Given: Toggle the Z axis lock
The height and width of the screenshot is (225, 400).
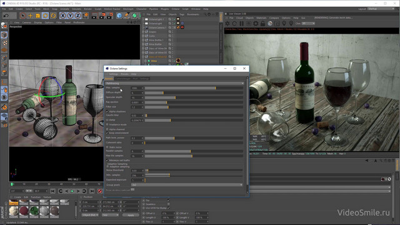Looking at the screenshot, I should click(x=77, y=16).
